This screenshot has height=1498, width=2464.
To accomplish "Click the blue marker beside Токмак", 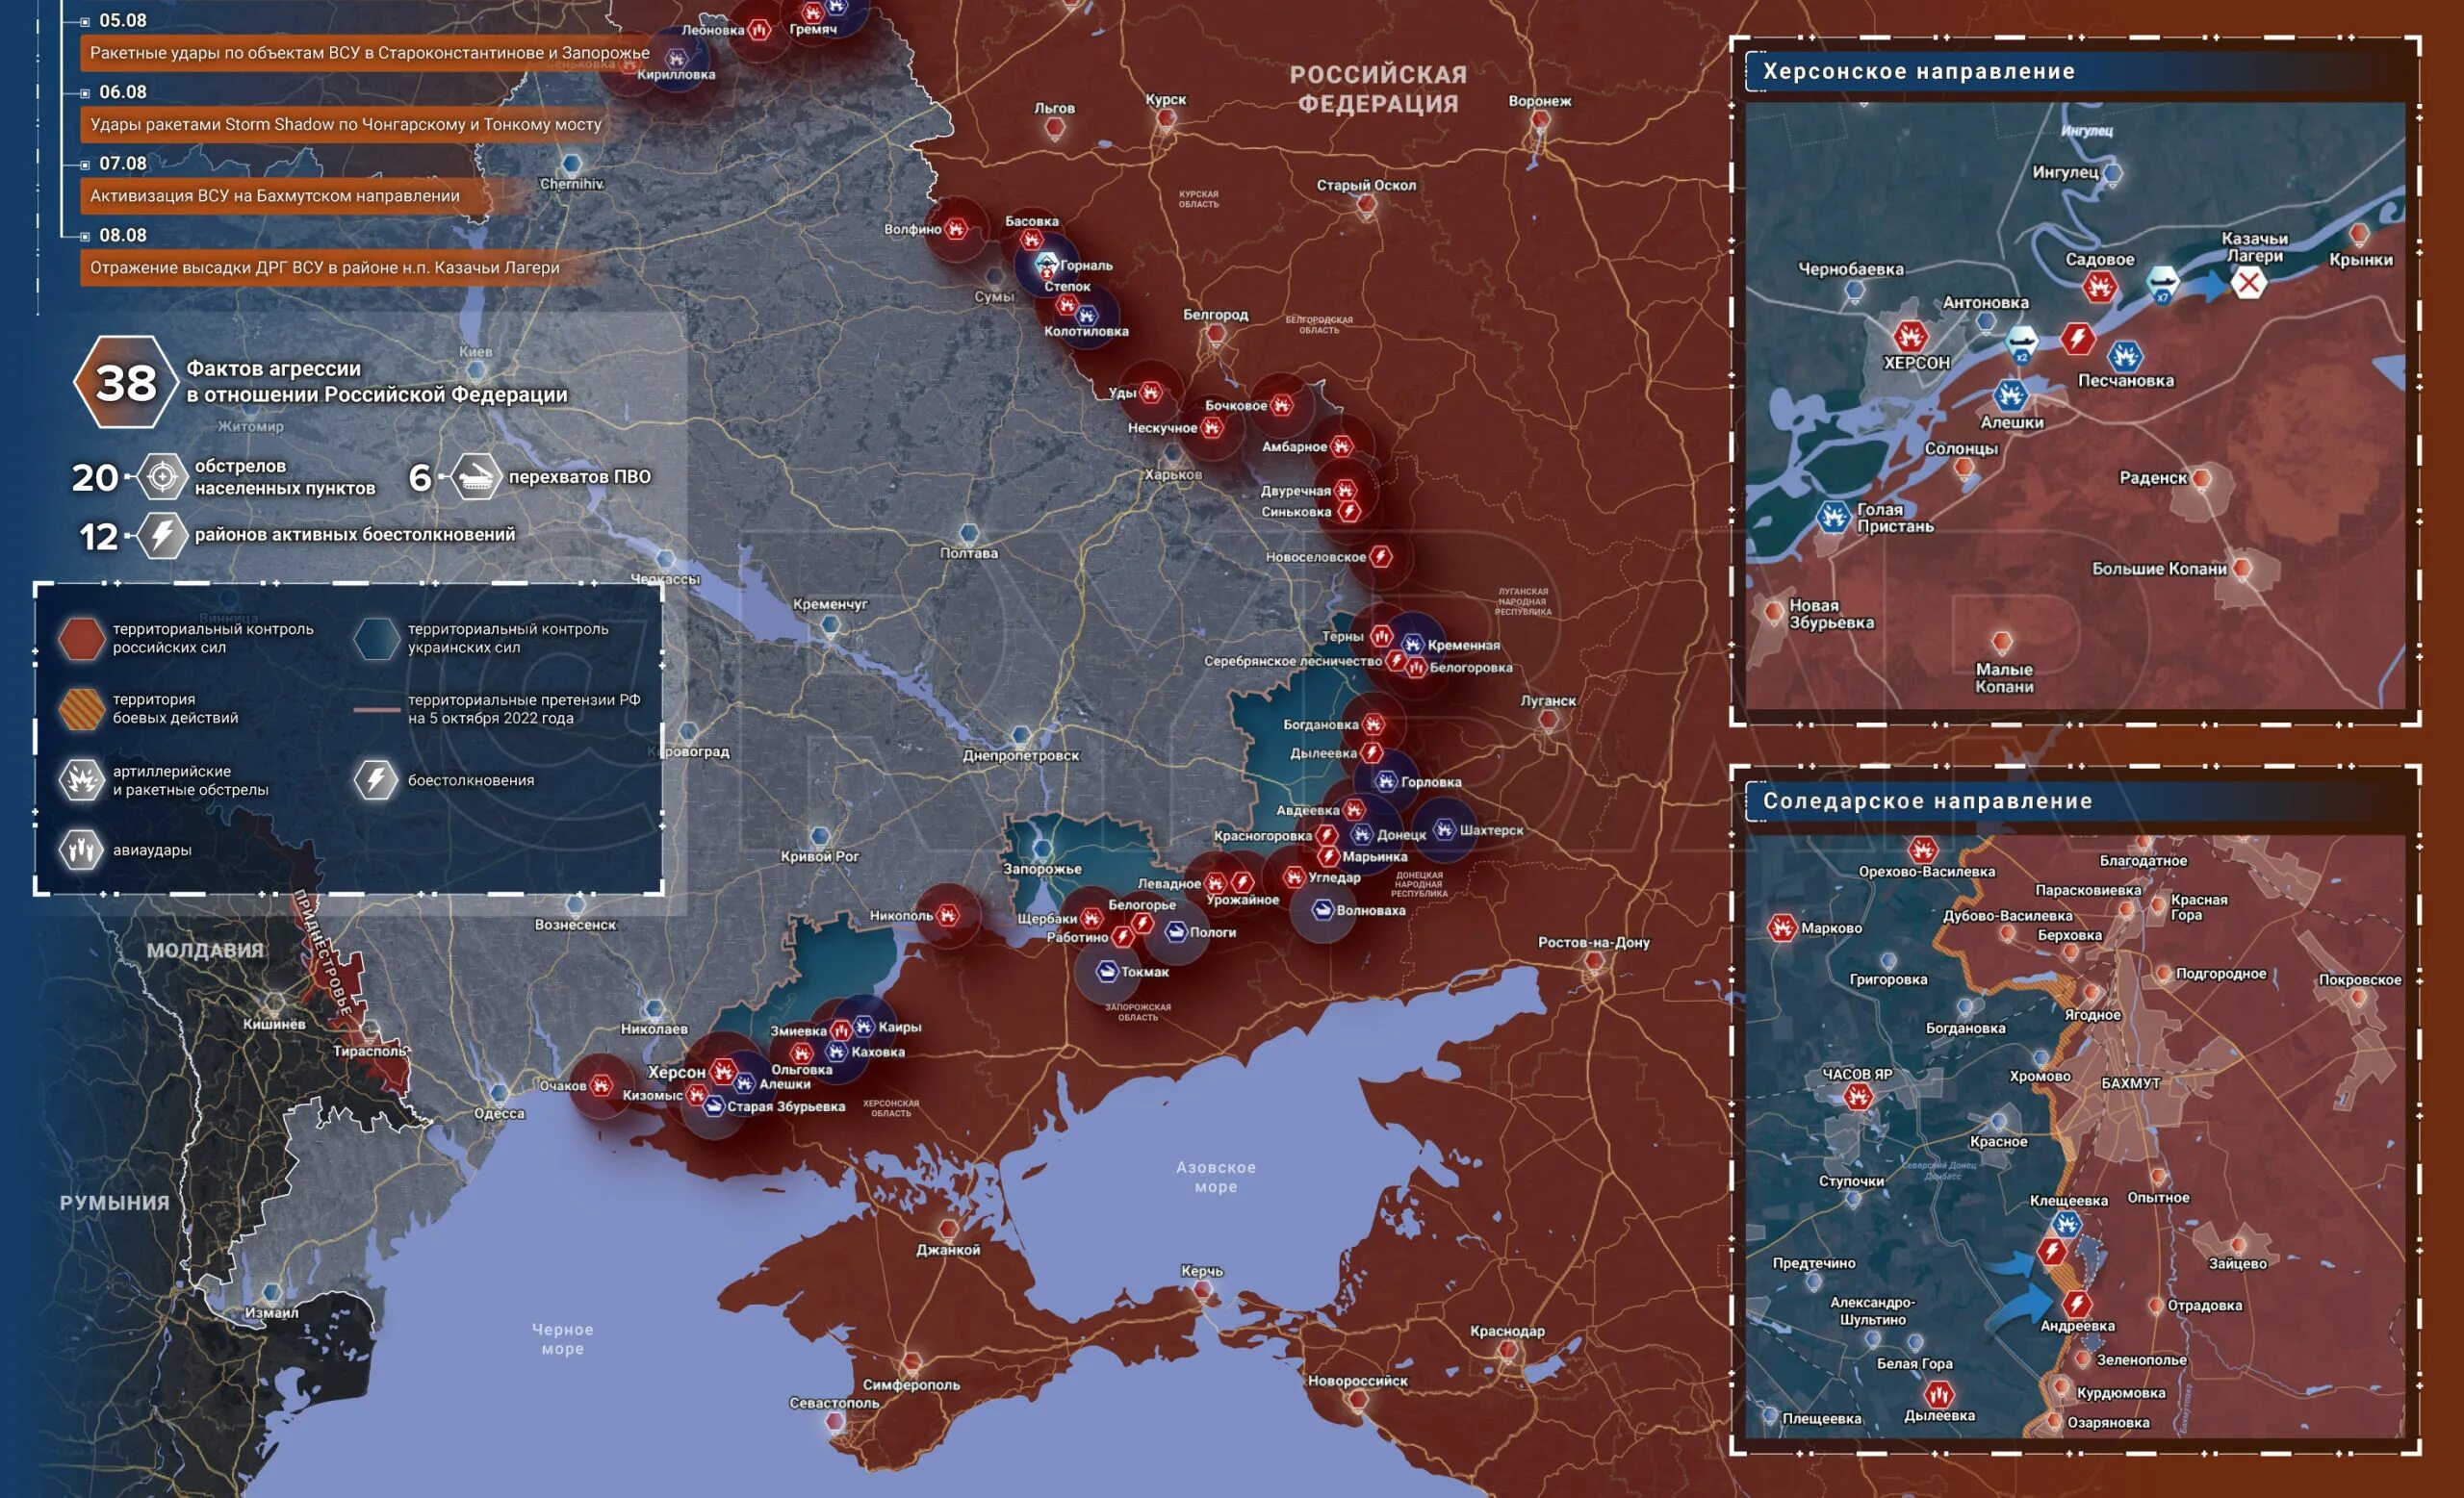I will (1107, 971).
